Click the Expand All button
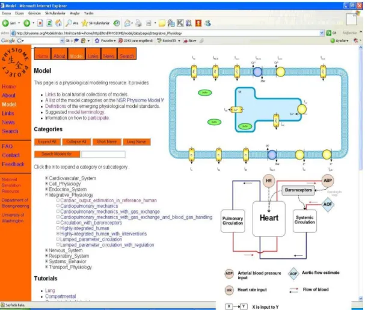 [48, 141]
